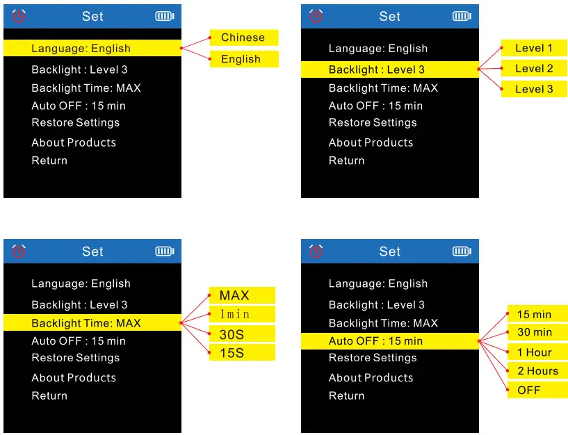This screenshot has height=435, width=568.
Task: Click the battery icon in Auto OFF-highlighted screen
Action: coord(461,251)
